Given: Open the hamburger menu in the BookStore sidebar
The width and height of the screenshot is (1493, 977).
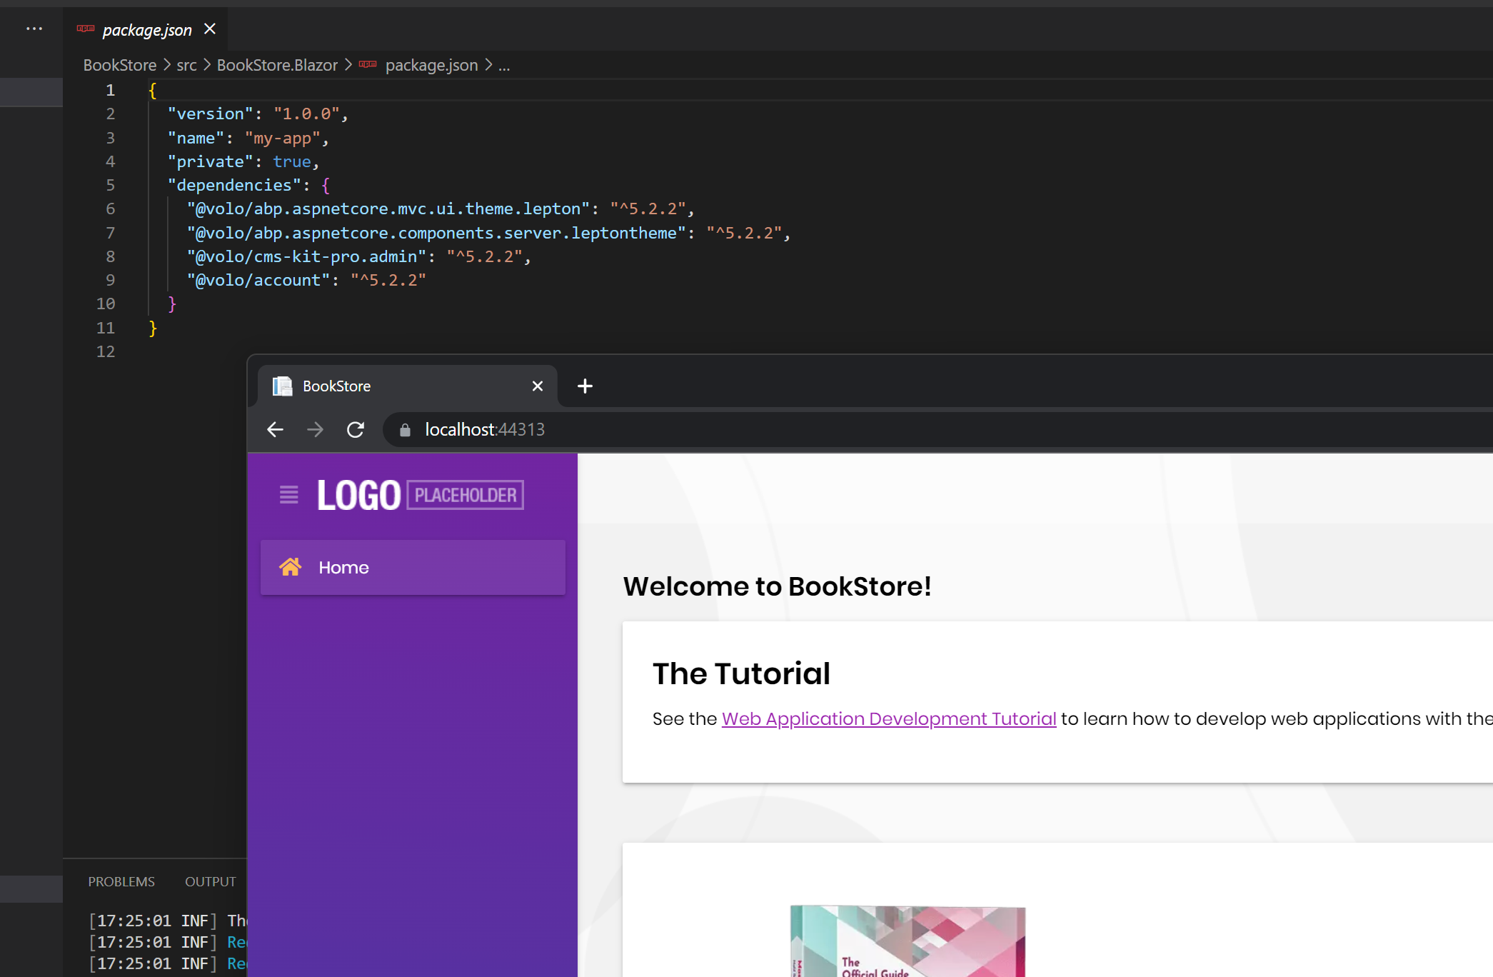Looking at the screenshot, I should click(288, 494).
